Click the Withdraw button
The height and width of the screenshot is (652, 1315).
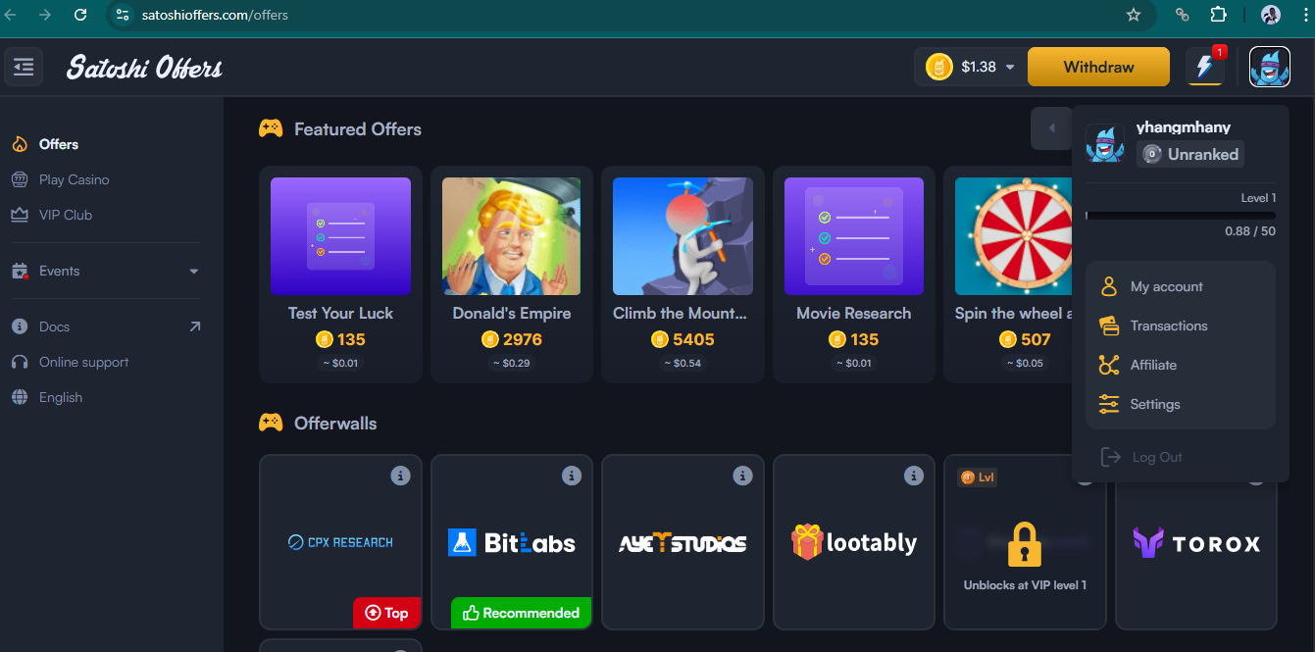pos(1098,67)
